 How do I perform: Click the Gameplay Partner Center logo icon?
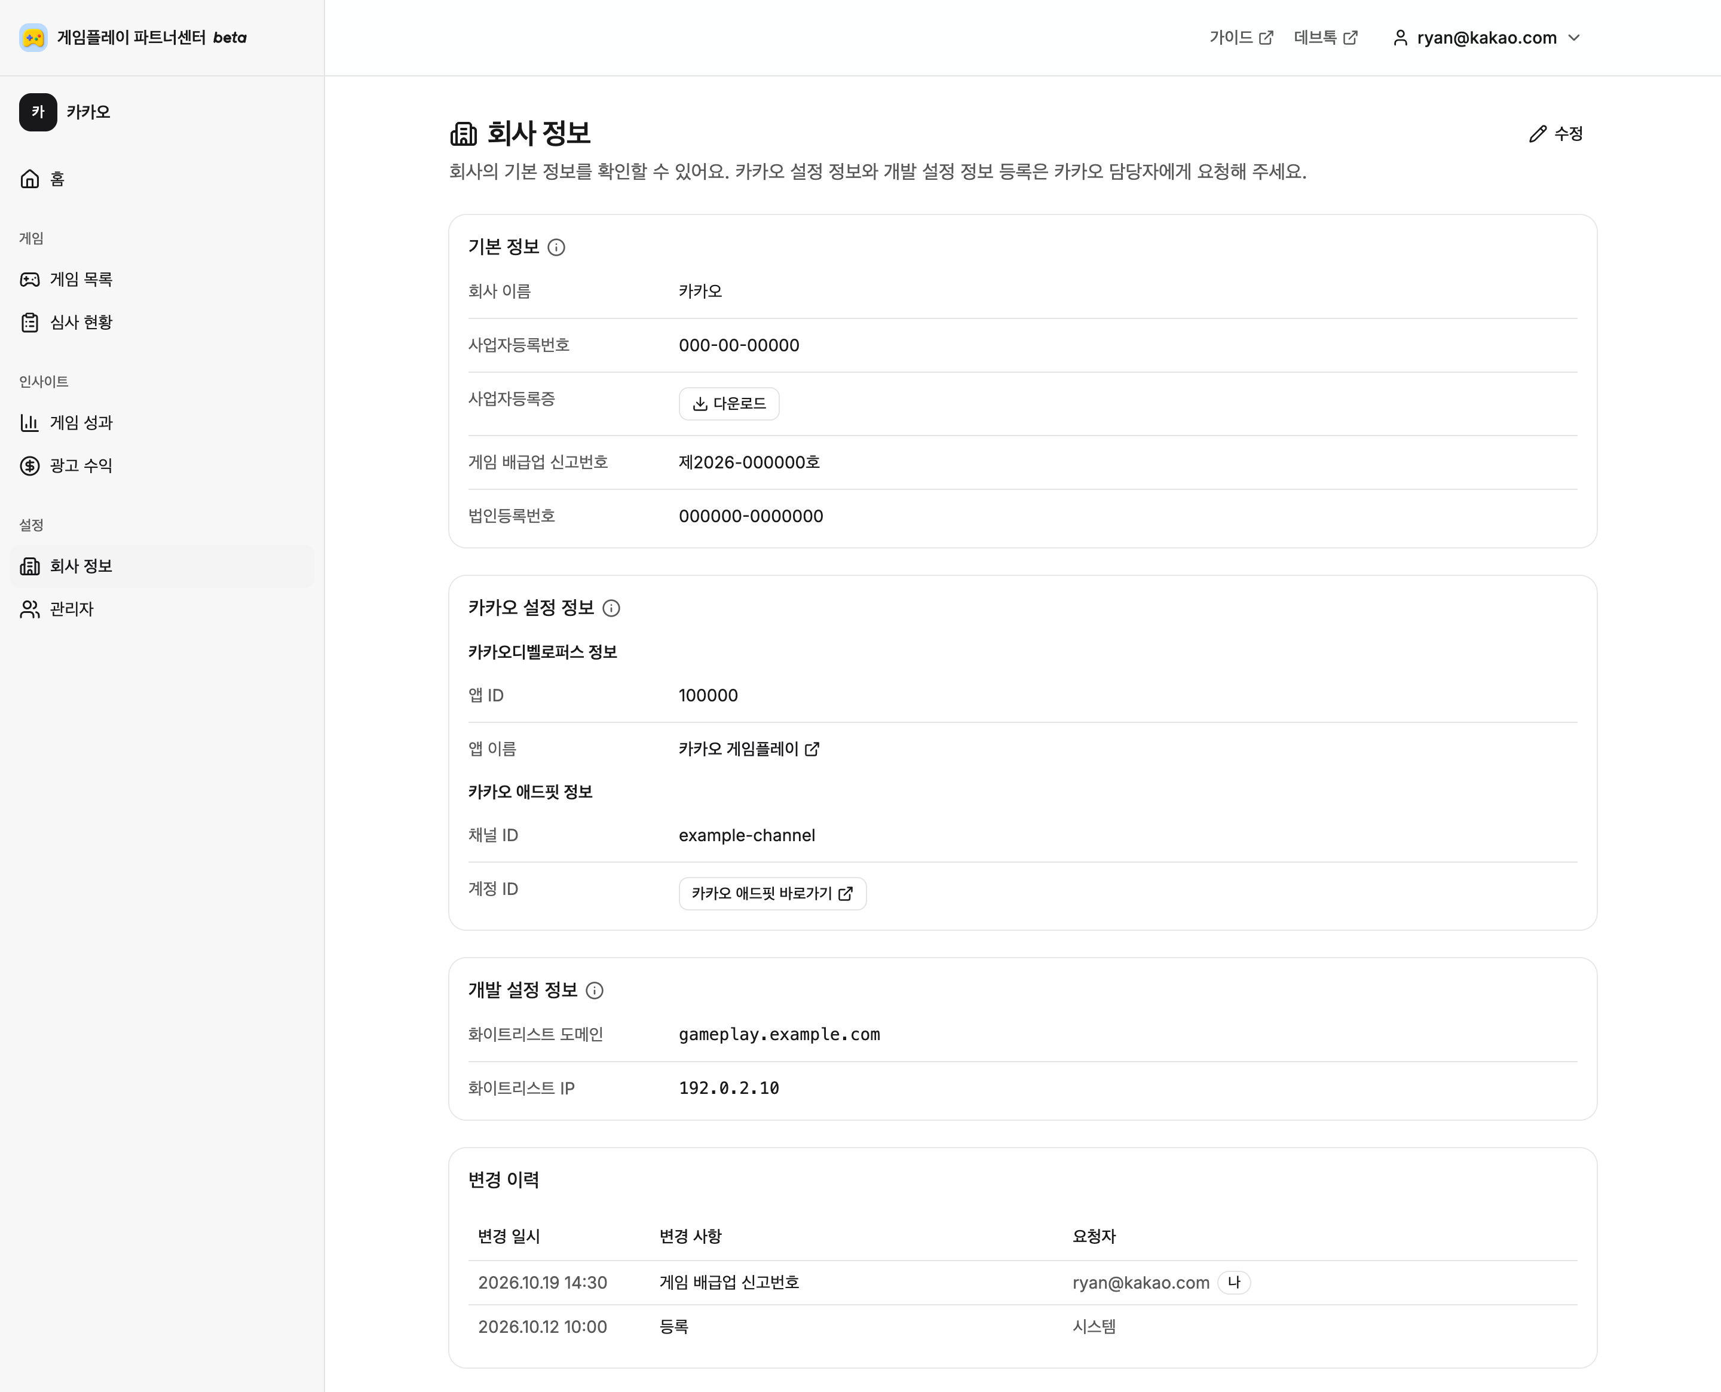pyautogui.click(x=33, y=38)
